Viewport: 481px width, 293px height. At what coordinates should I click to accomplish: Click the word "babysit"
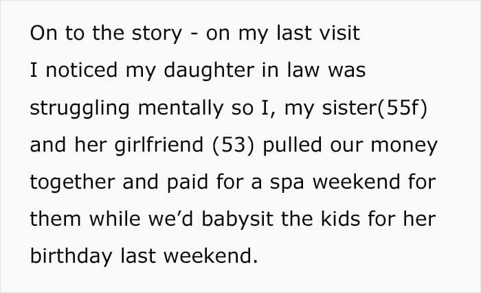point(237,220)
